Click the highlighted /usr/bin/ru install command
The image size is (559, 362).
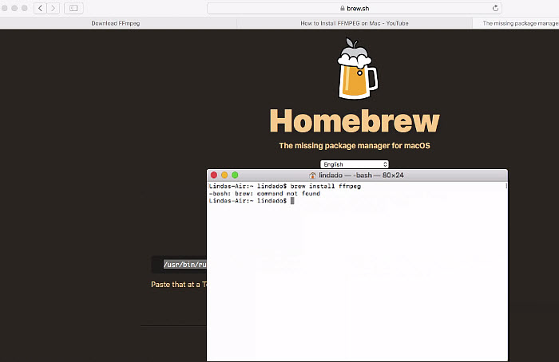(185, 265)
